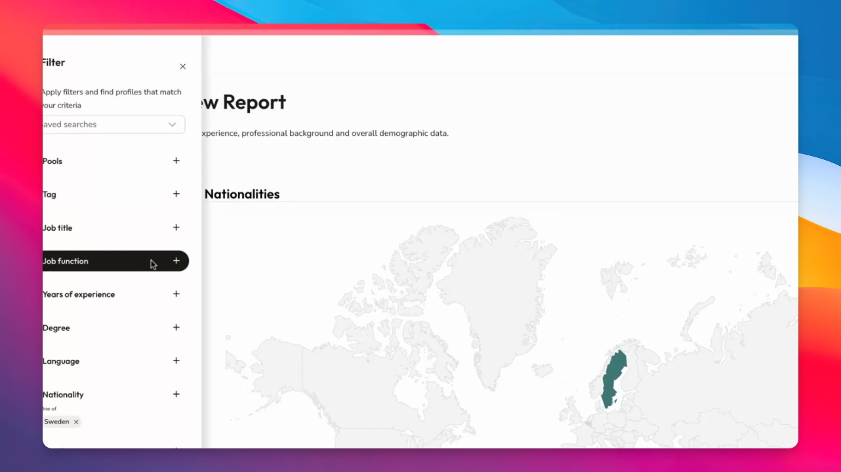Screen dimensions: 841x472
Task: Expand the Language filter
Action: click(x=176, y=361)
